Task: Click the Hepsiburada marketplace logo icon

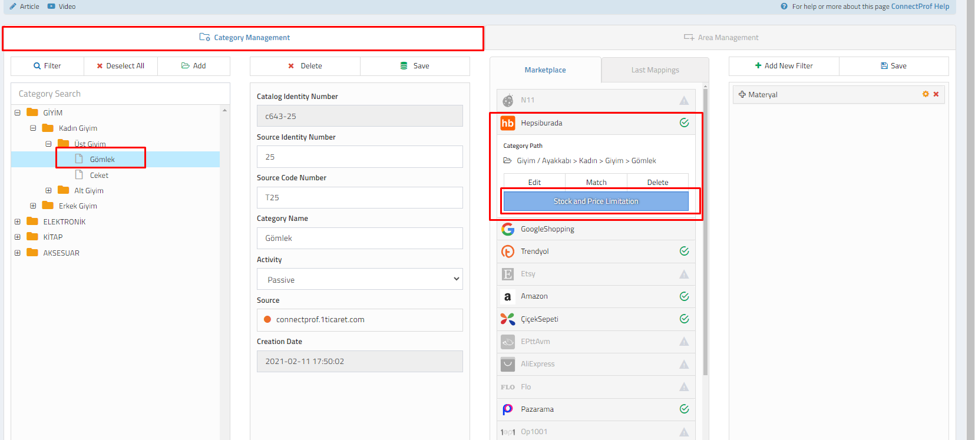Action: pyautogui.click(x=507, y=123)
